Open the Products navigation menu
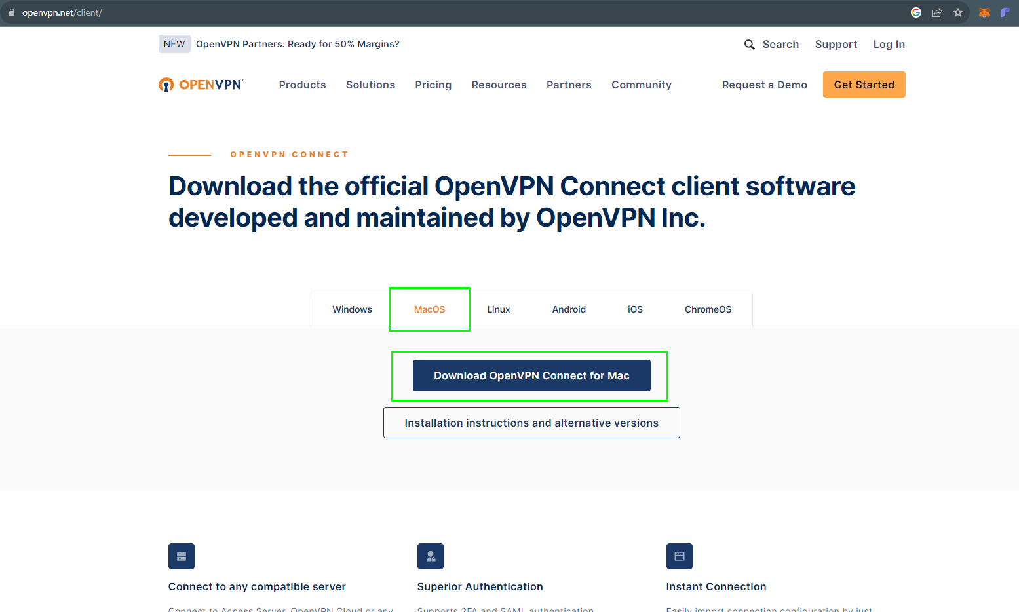 (302, 85)
